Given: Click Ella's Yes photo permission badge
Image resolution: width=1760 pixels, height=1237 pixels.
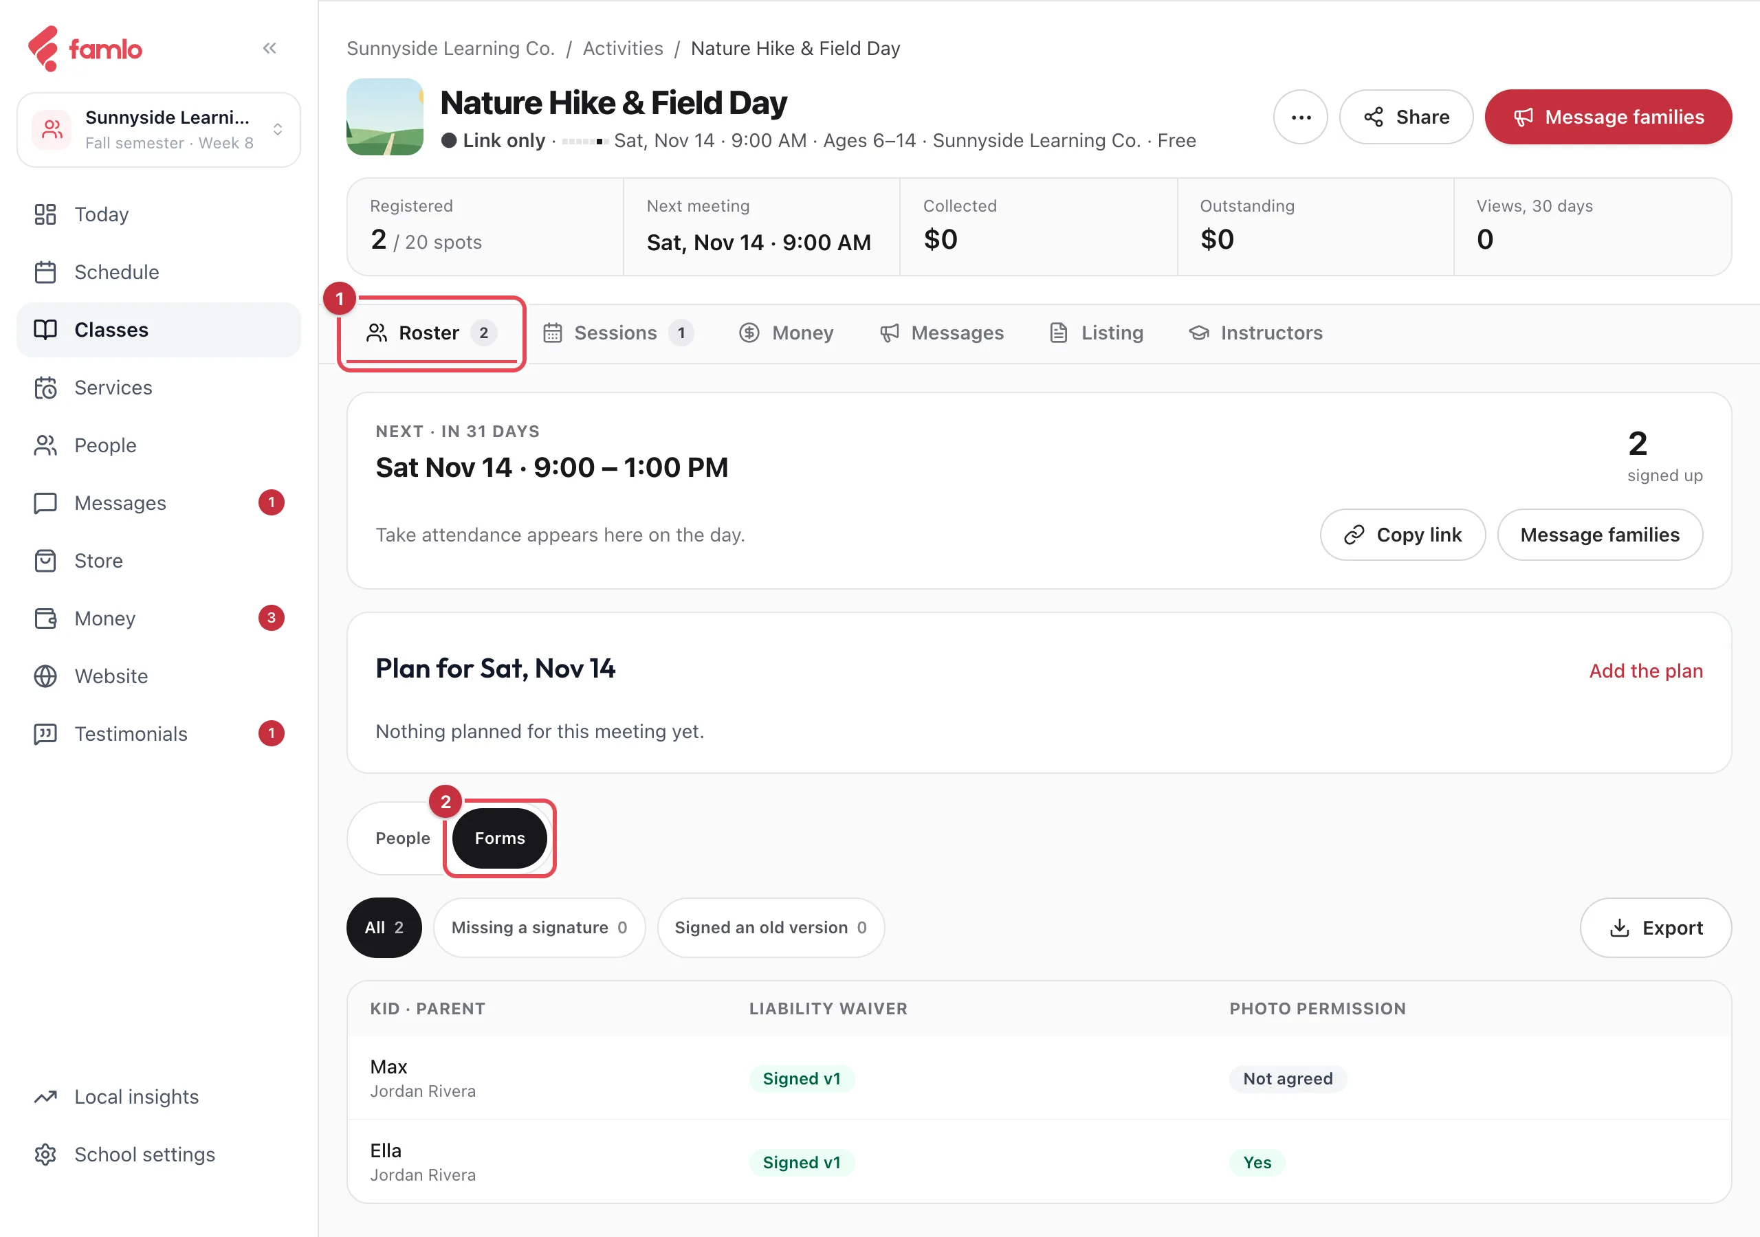Looking at the screenshot, I should tap(1256, 1162).
